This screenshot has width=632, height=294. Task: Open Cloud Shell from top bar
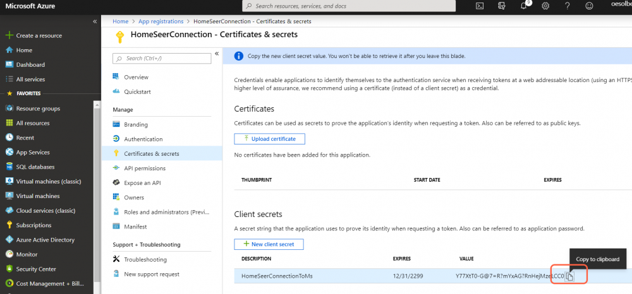pos(480,6)
